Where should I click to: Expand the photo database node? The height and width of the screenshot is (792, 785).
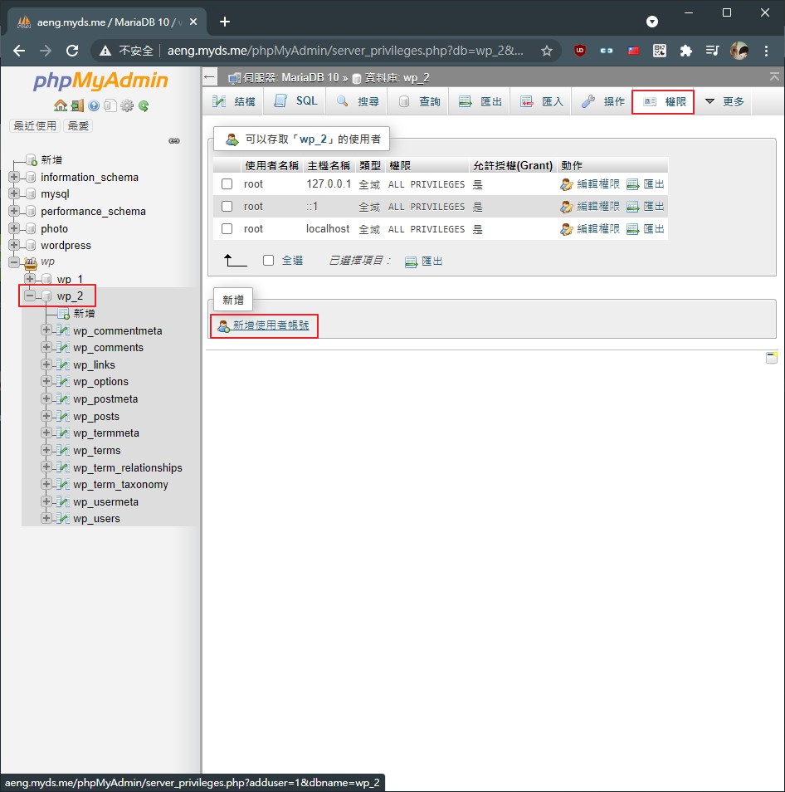coord(14,227)
